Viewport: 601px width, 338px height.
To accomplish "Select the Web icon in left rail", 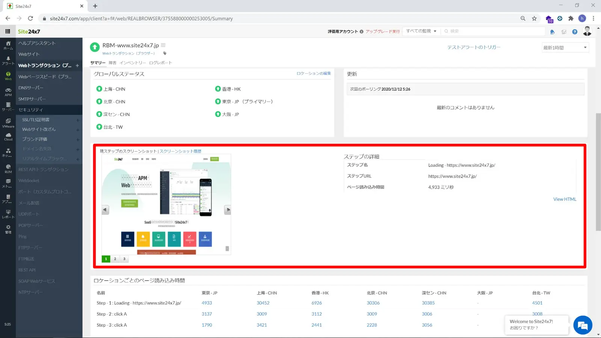I will (x=8, y=76).
